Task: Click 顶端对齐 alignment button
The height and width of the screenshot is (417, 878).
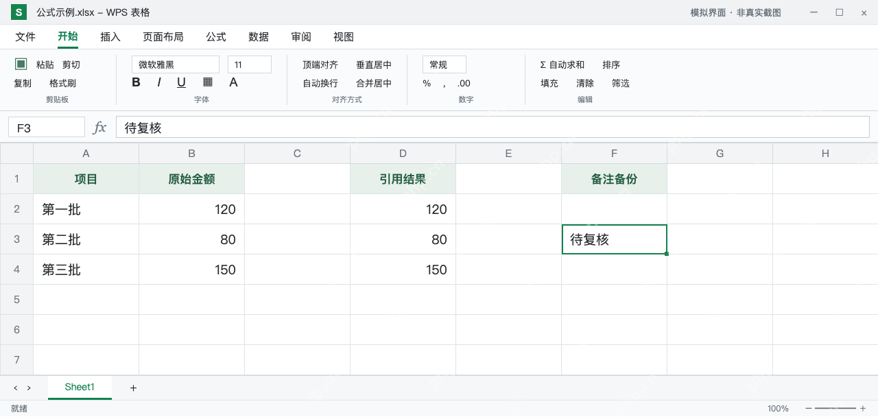Action: click(320, 64)
